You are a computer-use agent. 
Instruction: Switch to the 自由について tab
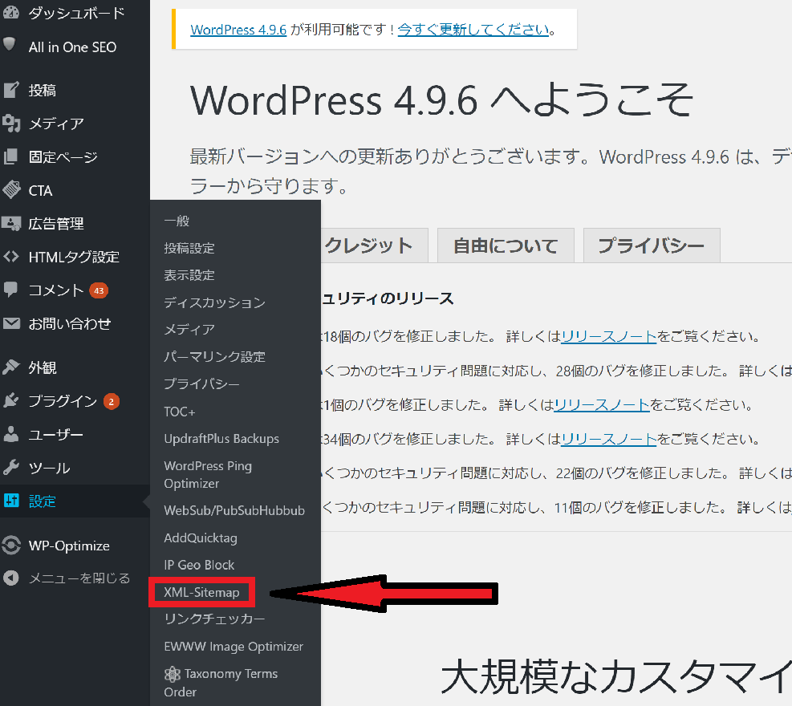tap(506, 245)
